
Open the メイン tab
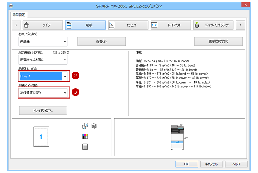(x=43, y=25)
